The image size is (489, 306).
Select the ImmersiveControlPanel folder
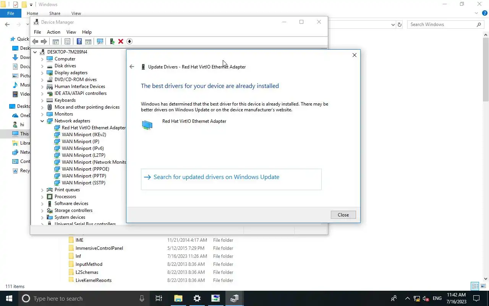pos(99,248)
